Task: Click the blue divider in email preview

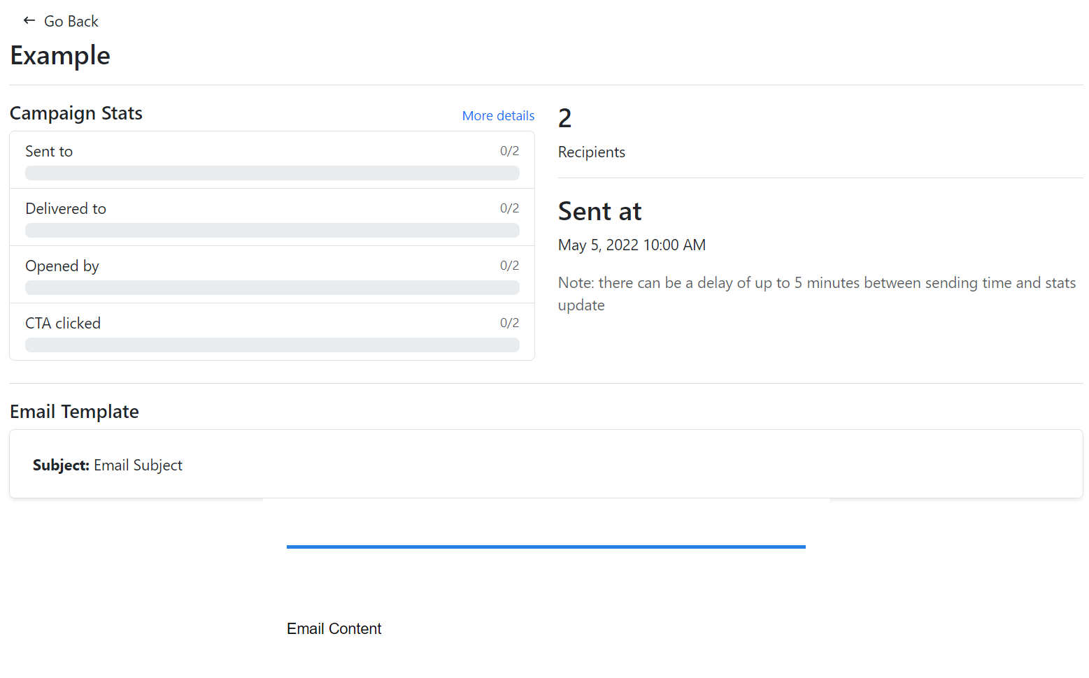Action: (x=546, y=547)
